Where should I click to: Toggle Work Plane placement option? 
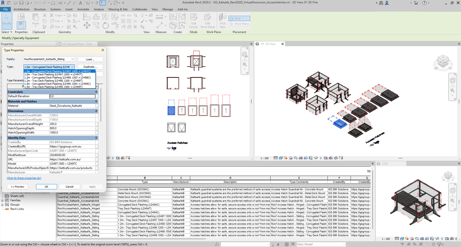click(x=239, y=24)
